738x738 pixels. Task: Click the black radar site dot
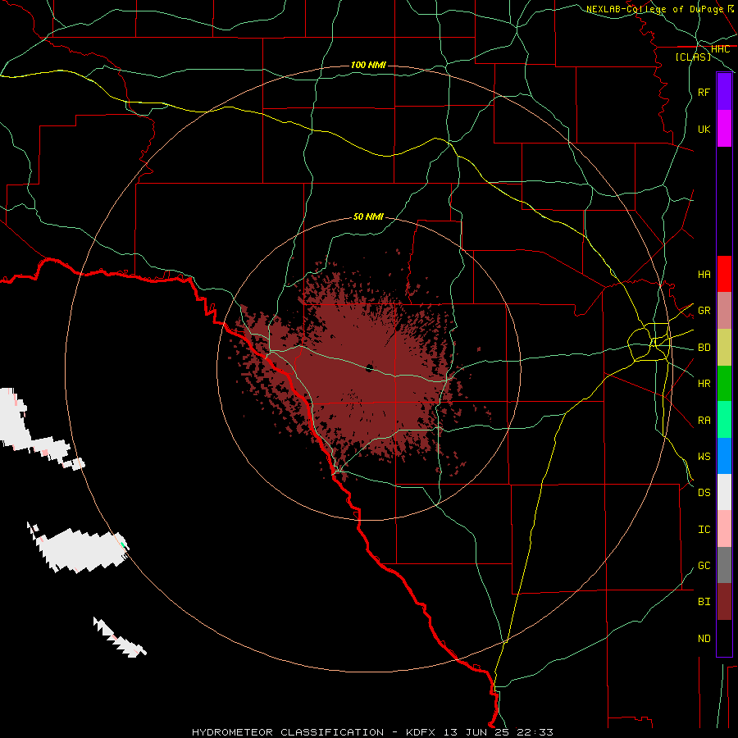(x=370, y=367)
